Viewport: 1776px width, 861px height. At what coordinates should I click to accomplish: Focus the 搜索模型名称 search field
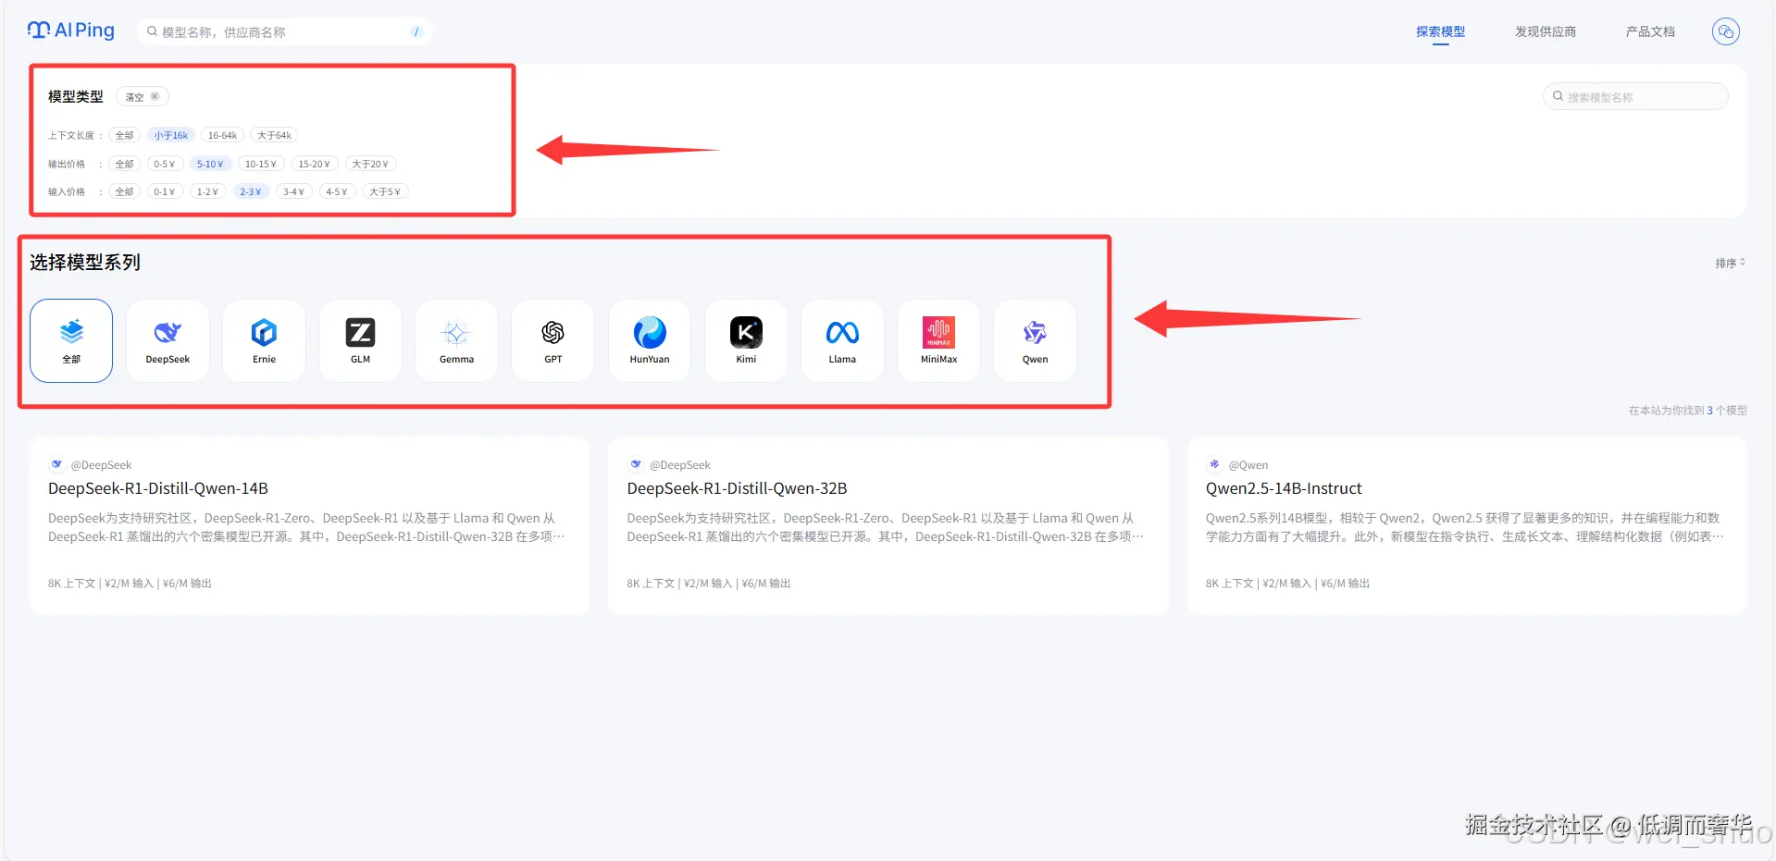coord(1635,96)
